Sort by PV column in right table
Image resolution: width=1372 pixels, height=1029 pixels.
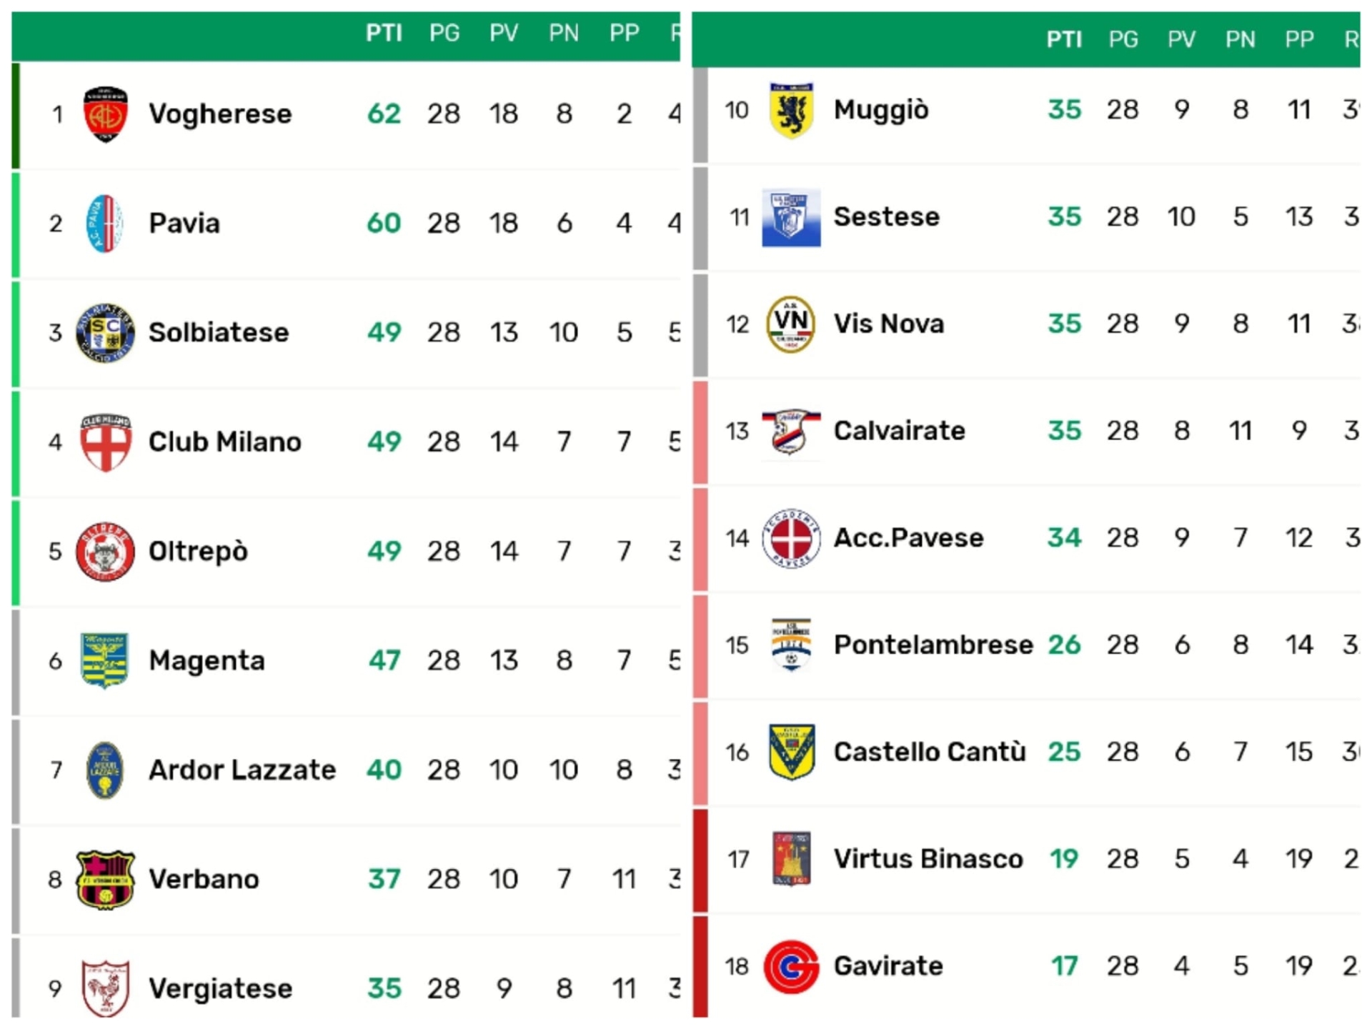point(1181,39)
